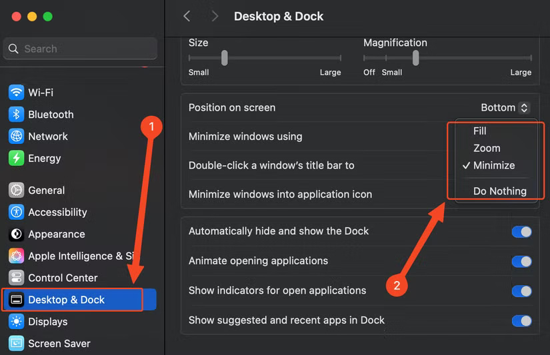Select the Appearance icon
550x355 pixels.
coord(16,234)
